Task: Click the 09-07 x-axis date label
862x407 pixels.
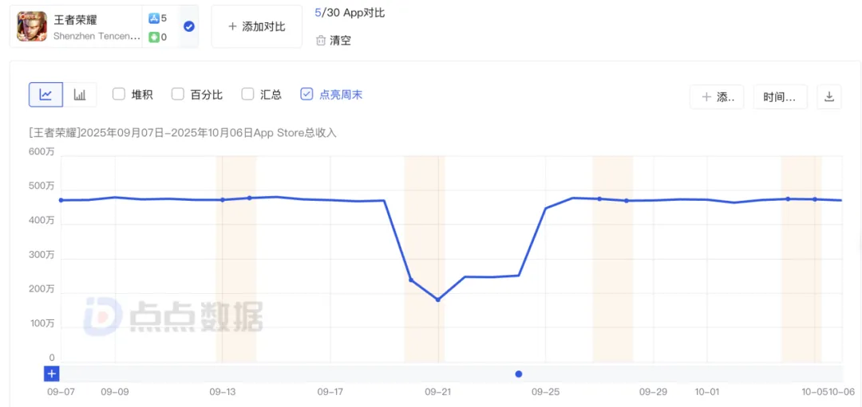Action: pos(61,392)
